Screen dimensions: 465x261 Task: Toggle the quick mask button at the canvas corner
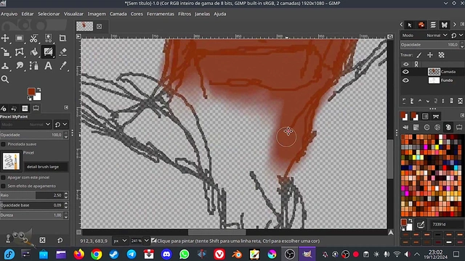(78, 232)
